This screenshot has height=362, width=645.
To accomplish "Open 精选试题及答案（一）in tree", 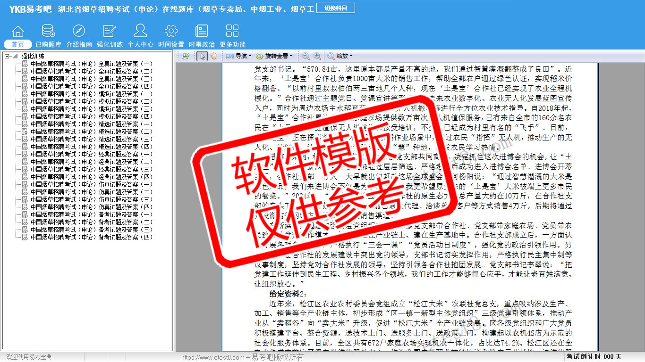I will 92,124.
